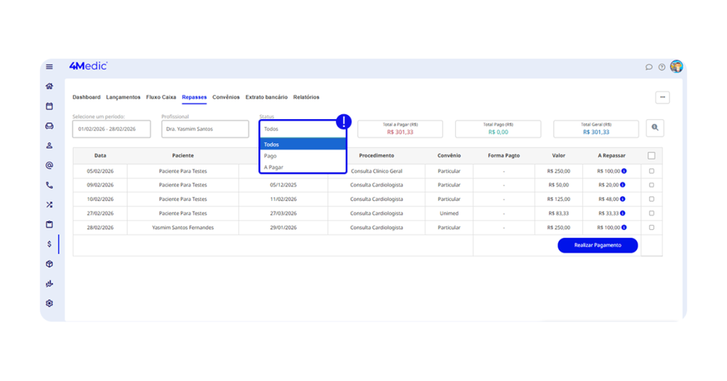This screenshot has width=727, height=381.
Task: Open the chat bubble icon
Action: (649, 67)
